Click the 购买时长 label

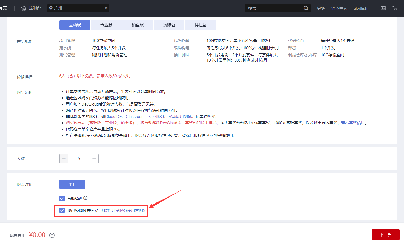point(25,184)
